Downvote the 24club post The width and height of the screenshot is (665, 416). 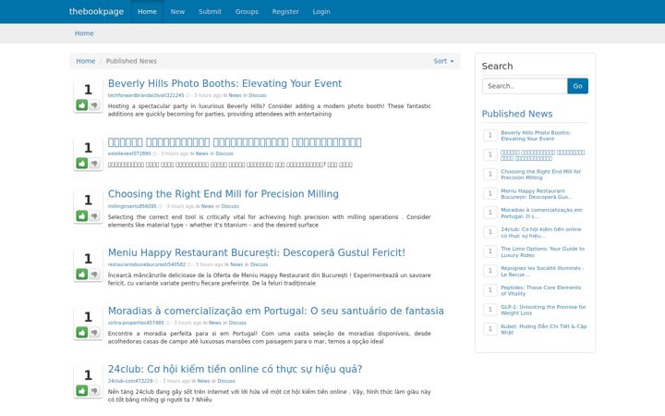point(94,390)
